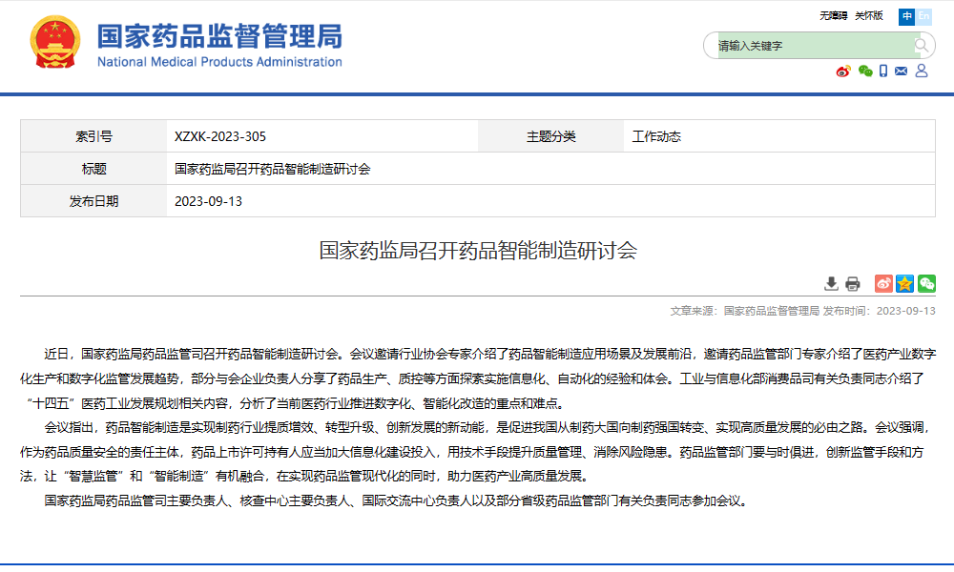
Task: Click the paragraph beginning 近日，国家药监局
Action: [478, 378]
